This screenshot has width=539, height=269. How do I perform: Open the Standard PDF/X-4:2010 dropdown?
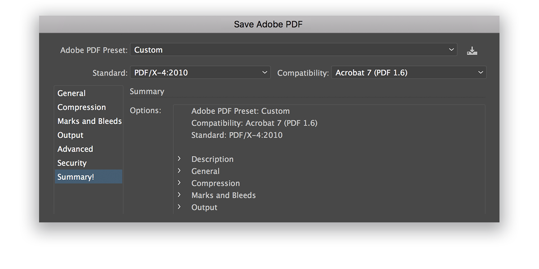200,73
